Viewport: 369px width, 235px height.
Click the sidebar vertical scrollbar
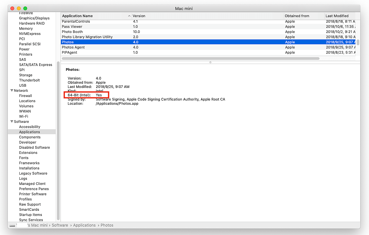[58, 141]
